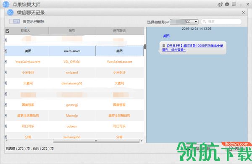Close the main 苹果恢复大师 window
Viewport: 252px width, 164px height.
[248, 5]
